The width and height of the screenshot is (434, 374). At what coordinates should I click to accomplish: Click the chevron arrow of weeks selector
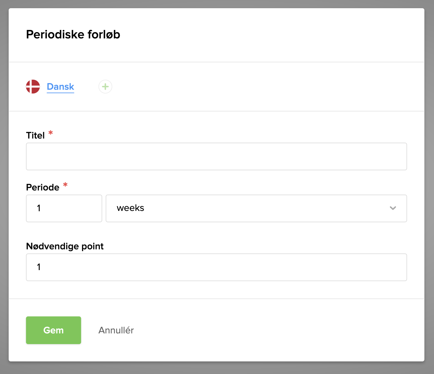393,208
